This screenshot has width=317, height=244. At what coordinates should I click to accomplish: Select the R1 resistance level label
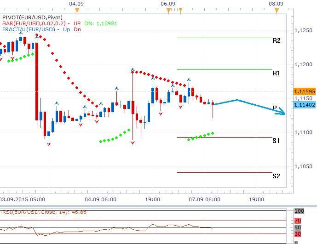point(276,73)
